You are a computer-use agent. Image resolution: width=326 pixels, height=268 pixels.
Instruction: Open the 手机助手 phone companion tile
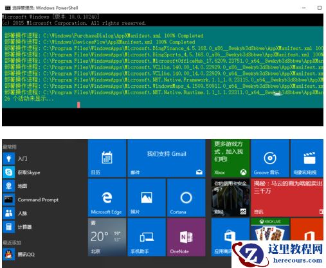147,237
